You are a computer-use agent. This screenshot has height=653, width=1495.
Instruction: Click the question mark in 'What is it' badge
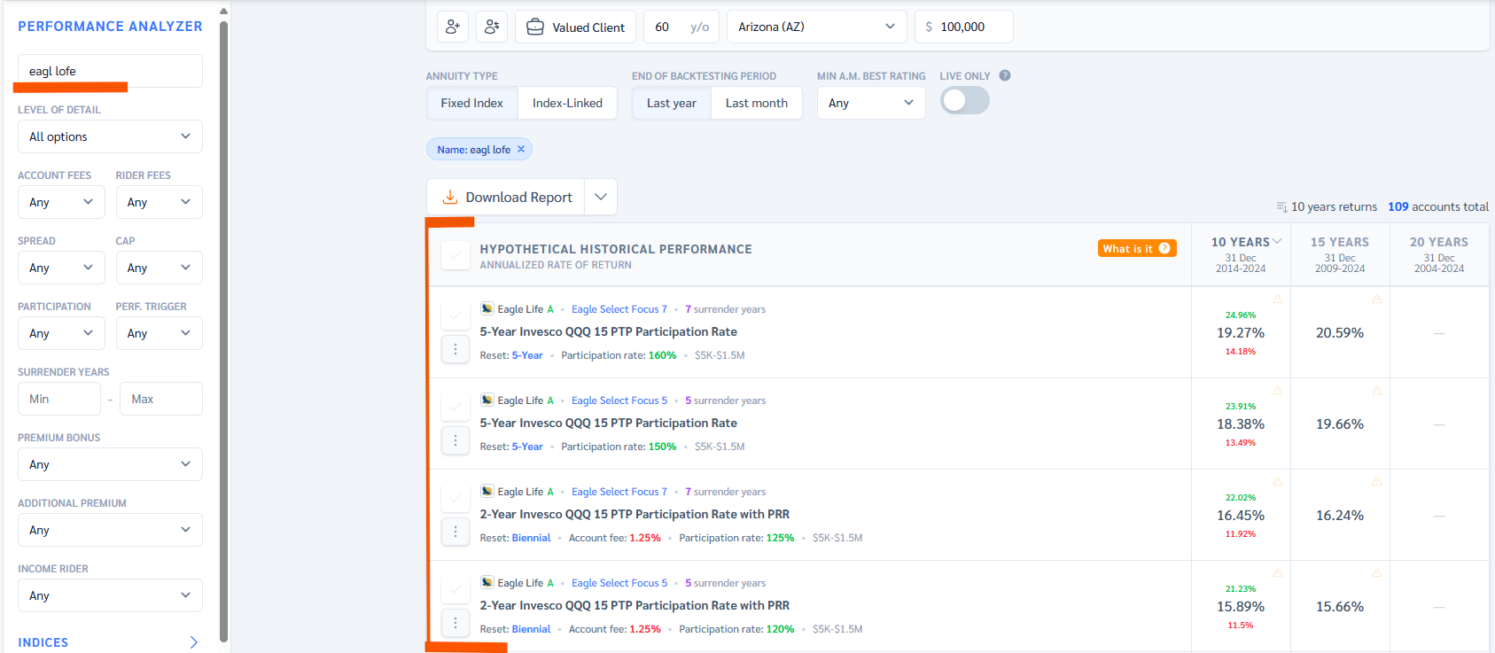[x=1164, y=248]
